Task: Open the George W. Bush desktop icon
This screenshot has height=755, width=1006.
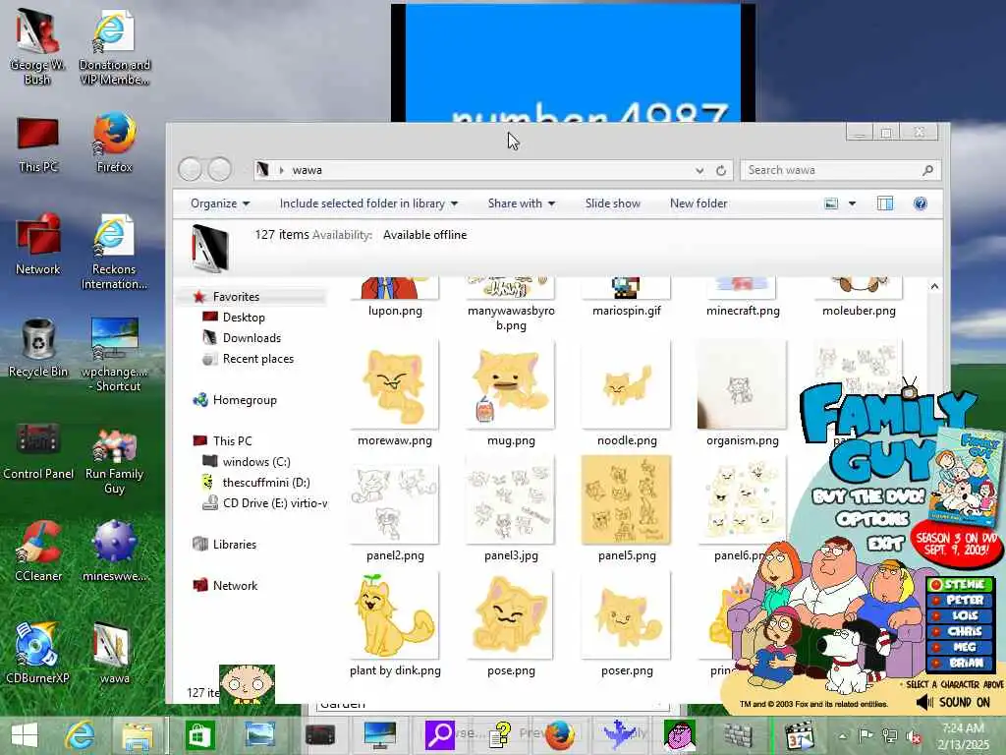Action: click(37, 47)
